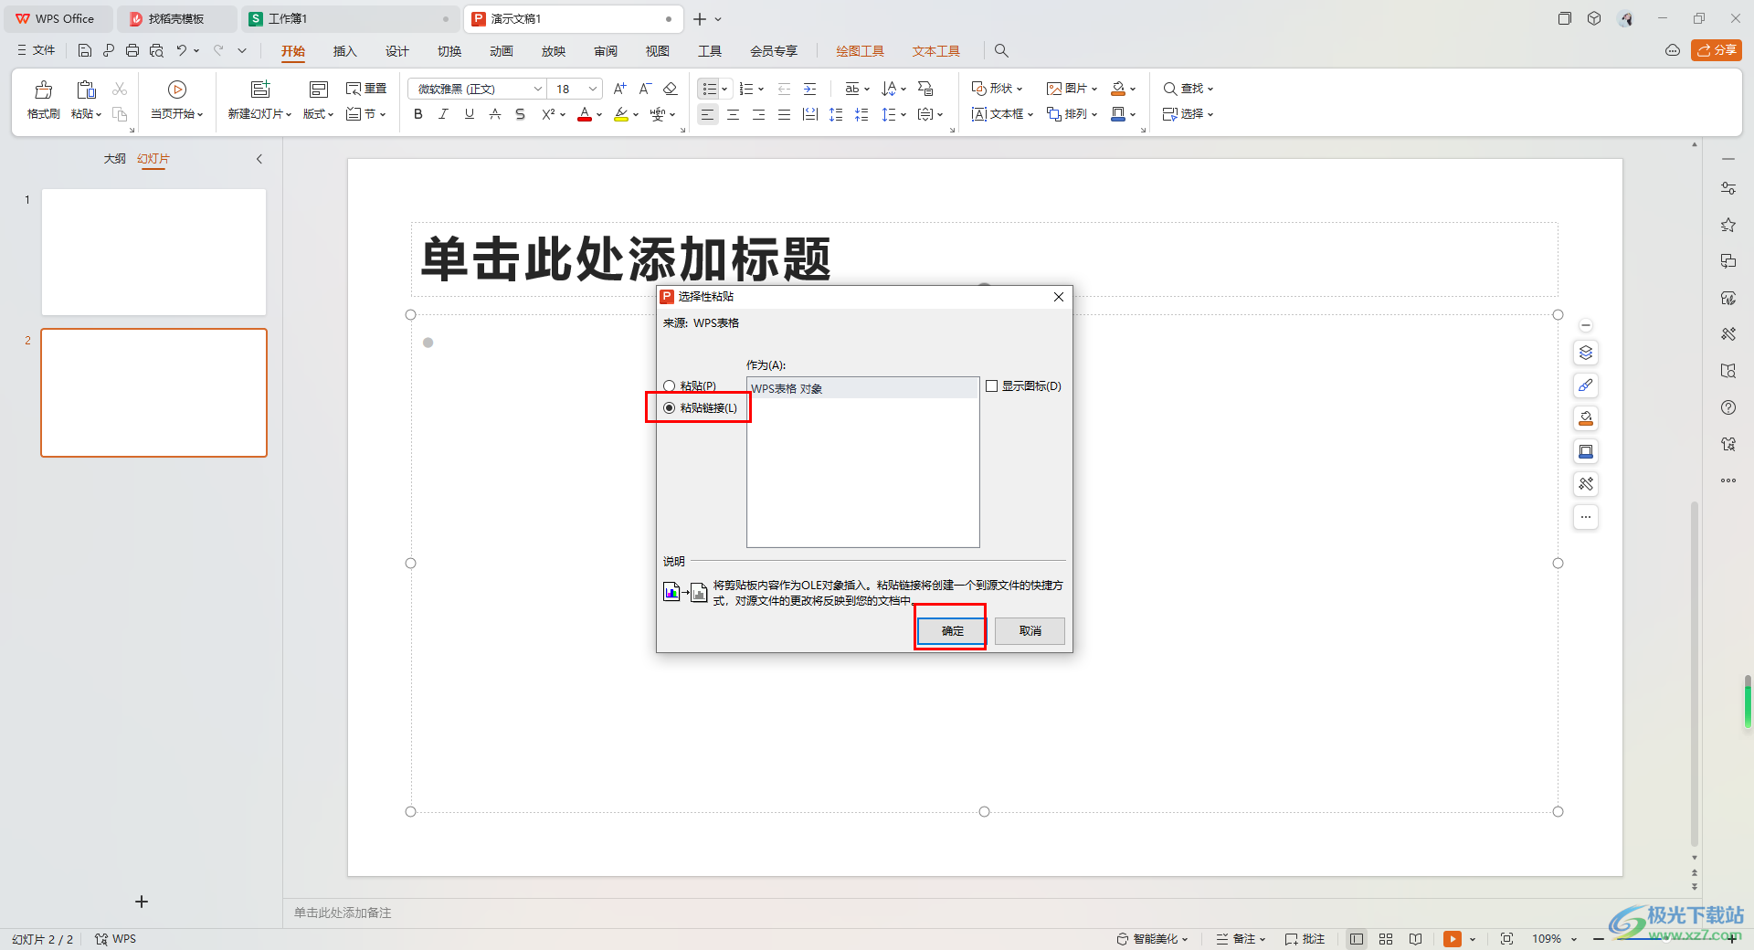Choose 'WPS表格 对象' in the list
Screen dimensions: 1754x950
(x=862, y=388)
